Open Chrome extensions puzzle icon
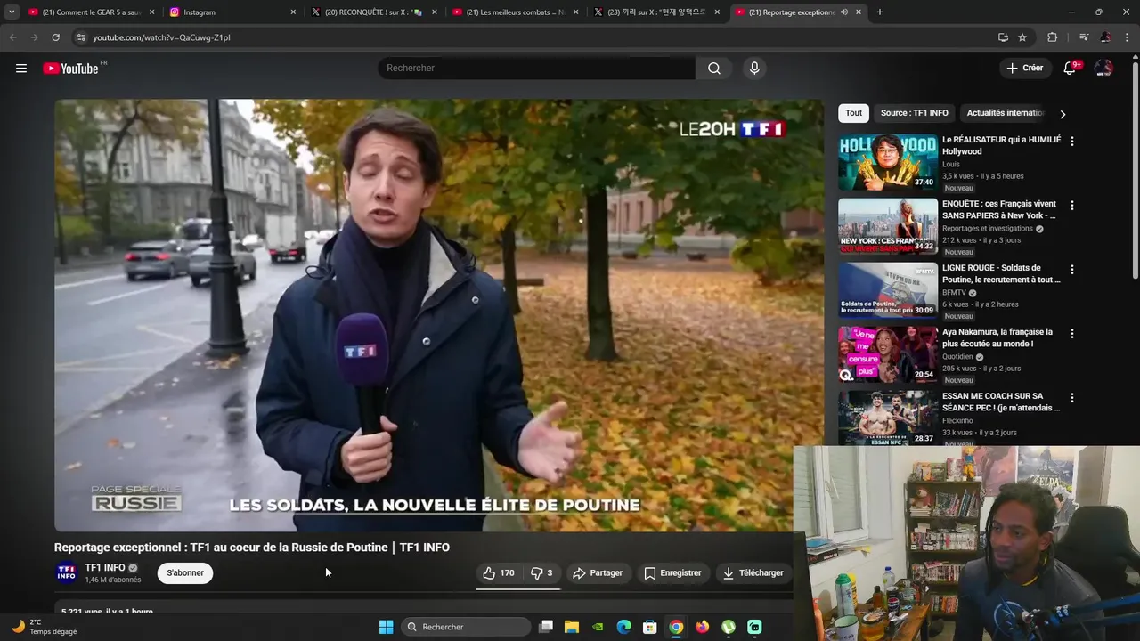The height and width of the screenshot is (641, 1140). [1053, 37]
